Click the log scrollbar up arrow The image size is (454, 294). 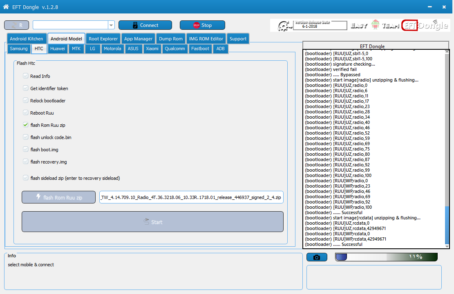pyautogui.click(x=447, y=51)
